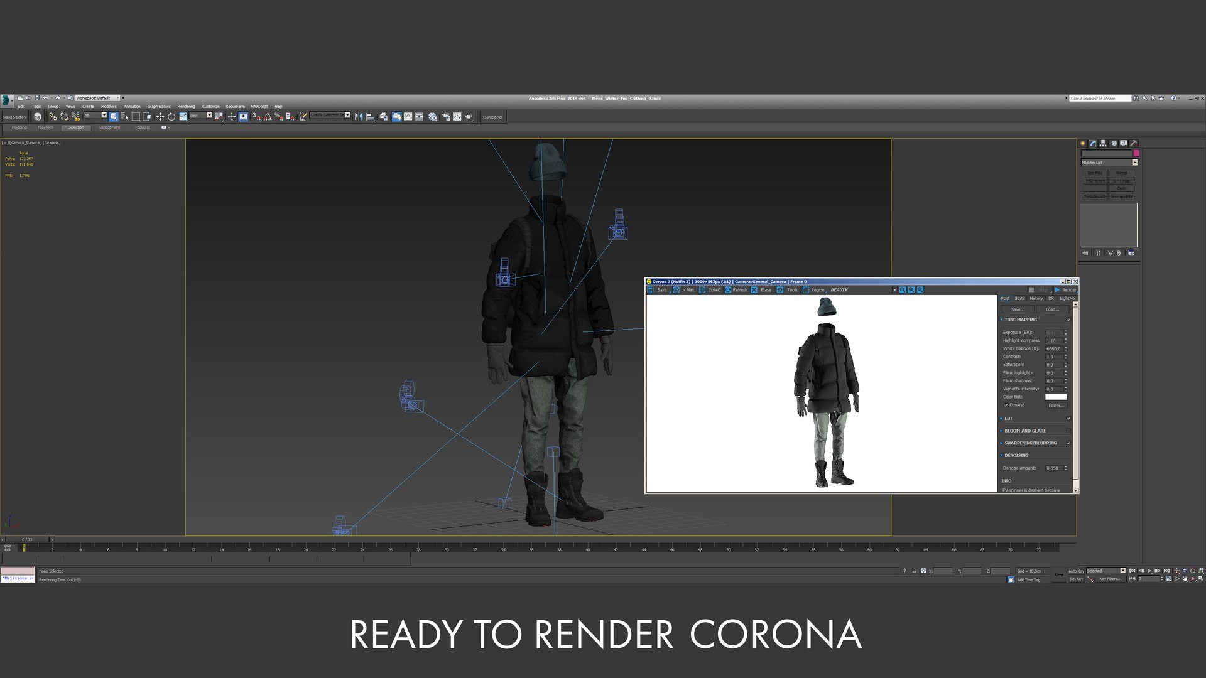Click the teapot Render Production icon
1206x678 pixels.
(469, 117)
